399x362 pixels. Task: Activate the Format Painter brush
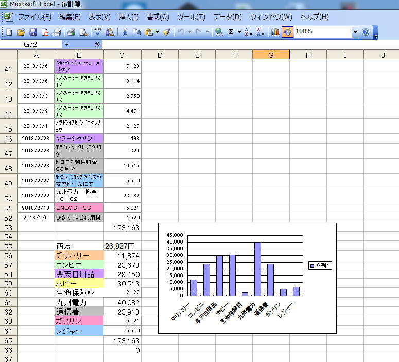pos(167,32)
